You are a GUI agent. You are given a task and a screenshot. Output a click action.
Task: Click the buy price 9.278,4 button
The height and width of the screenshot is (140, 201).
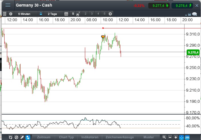182,6
